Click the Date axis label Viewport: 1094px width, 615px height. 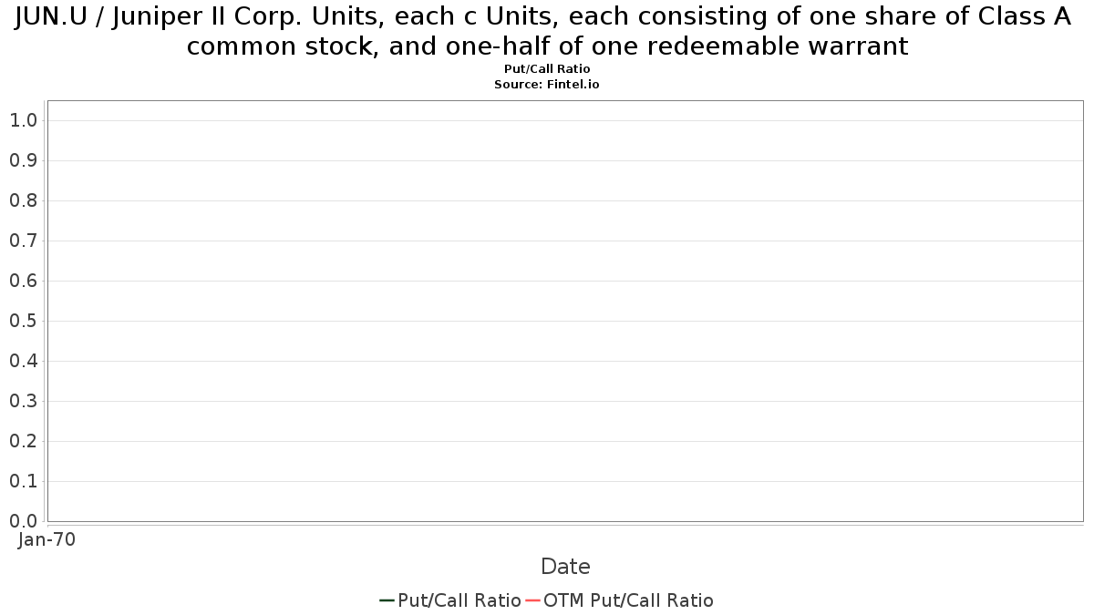tap(565, 567)
